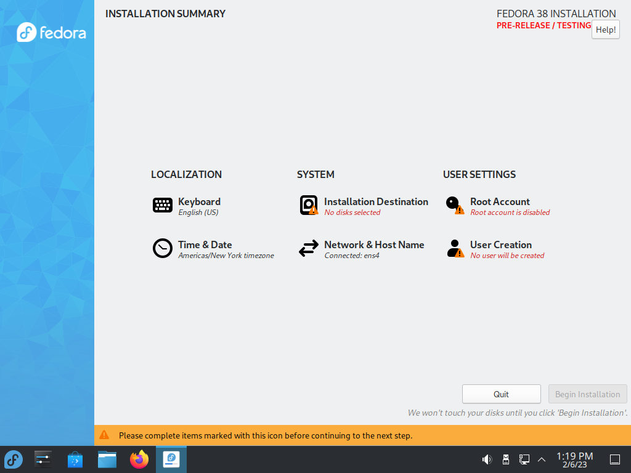Select the Fedora installer taskbar entry
This screenshot has height=473, width=631.
pos(171,459)
